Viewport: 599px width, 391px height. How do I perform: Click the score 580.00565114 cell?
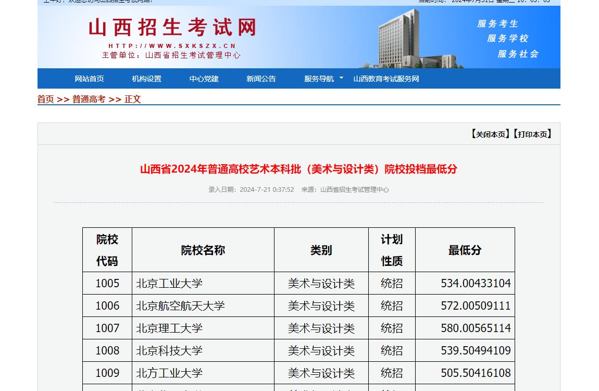click(x=476, y=328)
